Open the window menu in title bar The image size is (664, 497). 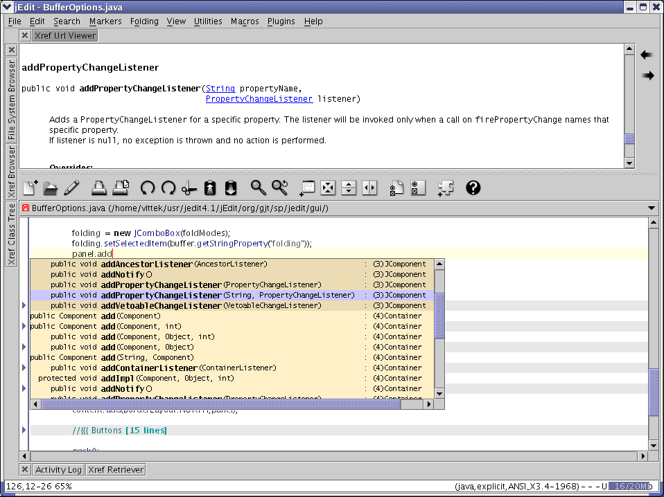click(x=7, y=7)
